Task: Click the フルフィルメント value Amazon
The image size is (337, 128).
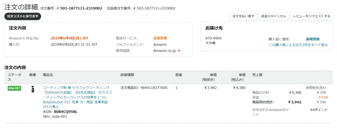Action: pyautogui.click(x=160, y=45)
